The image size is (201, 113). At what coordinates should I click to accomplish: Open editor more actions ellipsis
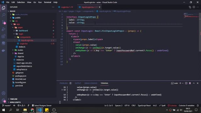(198, 7)
